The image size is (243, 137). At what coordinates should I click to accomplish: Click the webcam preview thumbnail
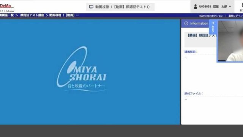230,41
